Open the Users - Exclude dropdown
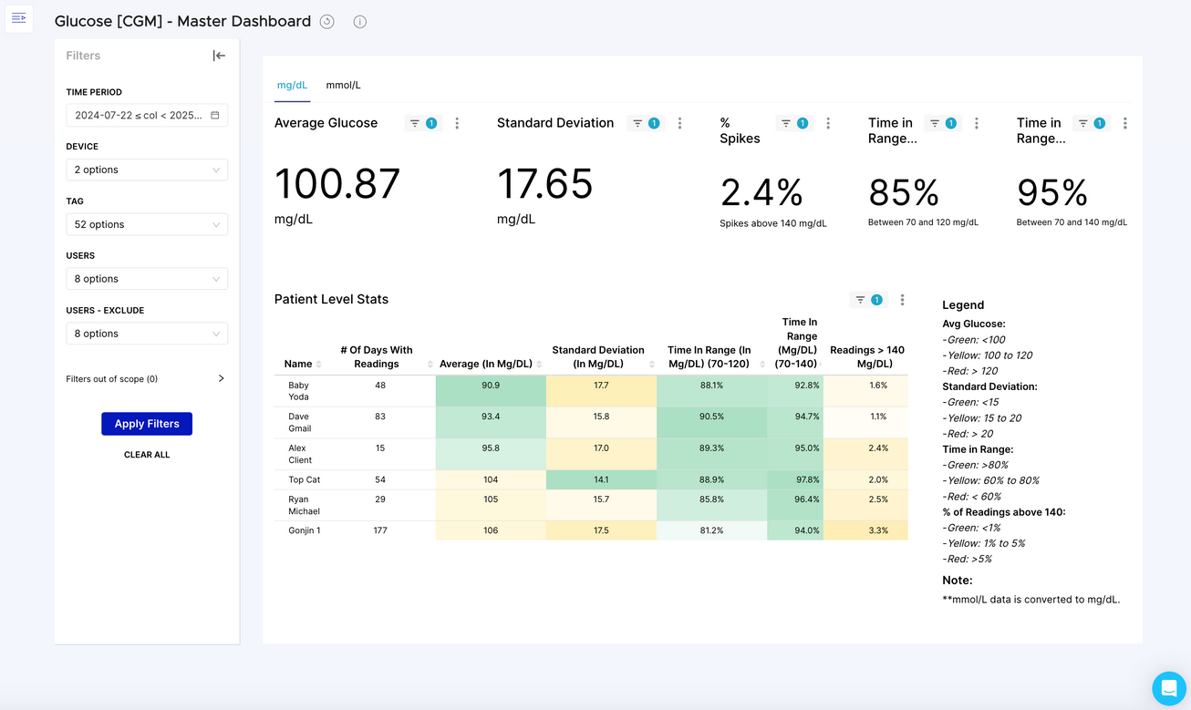The image size is (1191, 710). pos(147,334)
